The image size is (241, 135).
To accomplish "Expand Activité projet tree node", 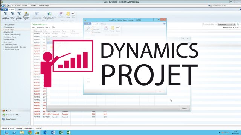I will tap(2, 32).
